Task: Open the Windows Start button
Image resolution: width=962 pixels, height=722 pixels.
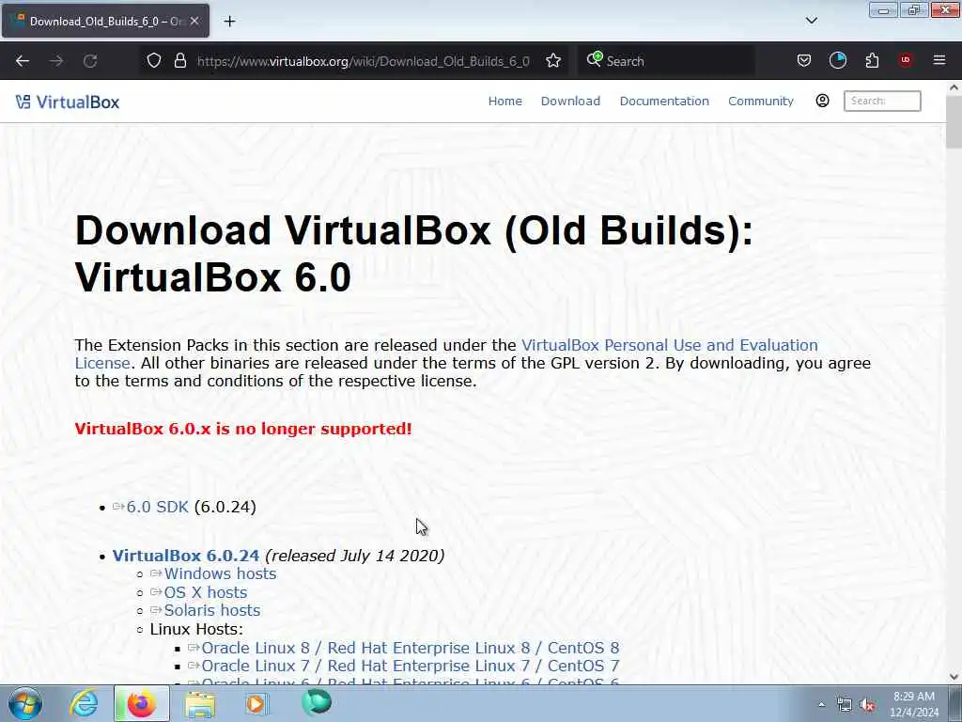Action: click(25, 703)
